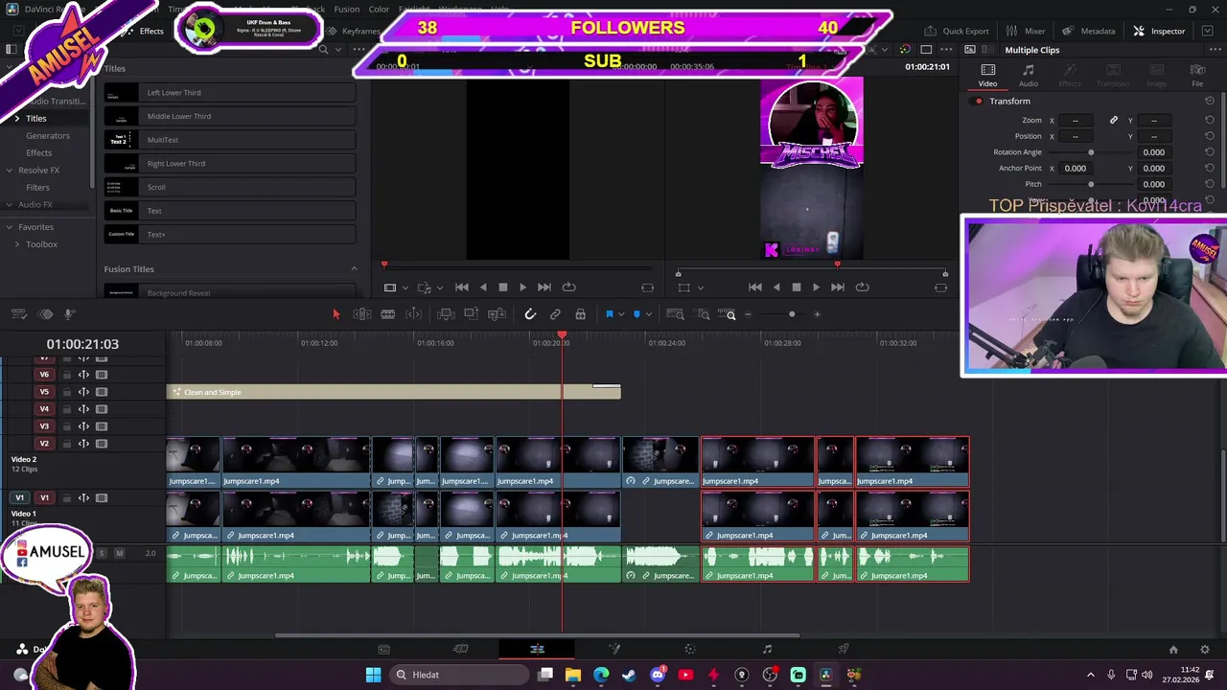The image size is (1227, 690).
Task: Mute audio track with M button
Action: pos(119,553)
